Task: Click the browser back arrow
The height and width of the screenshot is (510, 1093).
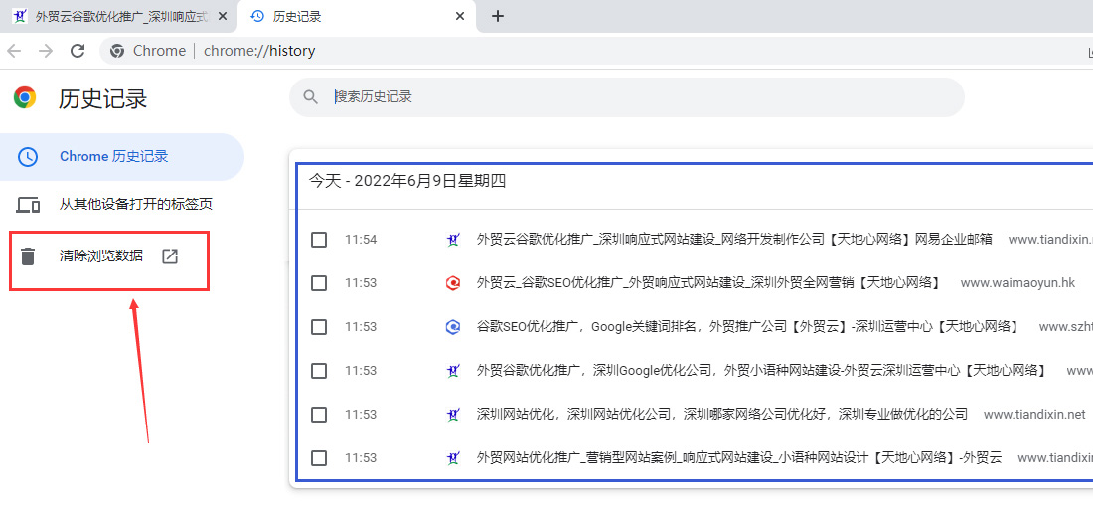Action: (14, 51)
